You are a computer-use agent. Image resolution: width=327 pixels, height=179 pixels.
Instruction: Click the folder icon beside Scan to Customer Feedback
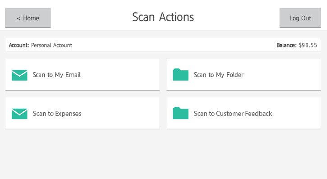180,113
